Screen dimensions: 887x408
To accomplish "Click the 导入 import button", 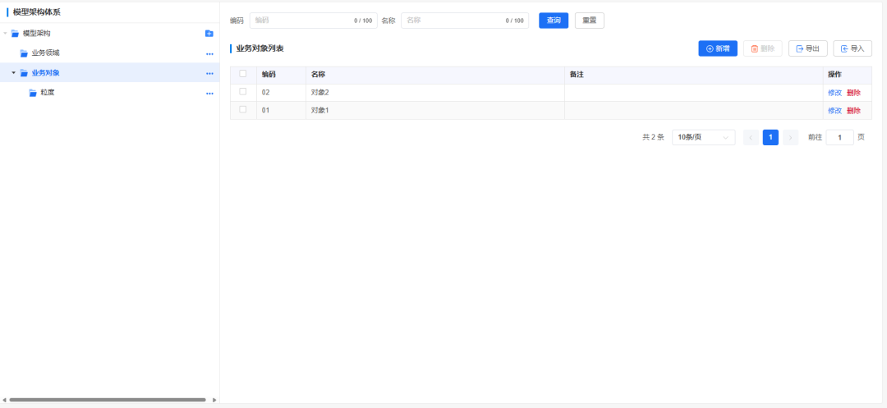I will pyautogui.click(x=853, y=48).
